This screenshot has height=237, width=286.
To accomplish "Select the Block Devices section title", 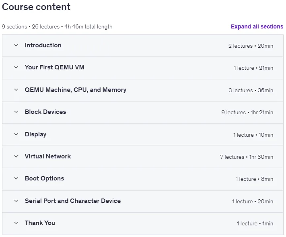I will [45, 112].
